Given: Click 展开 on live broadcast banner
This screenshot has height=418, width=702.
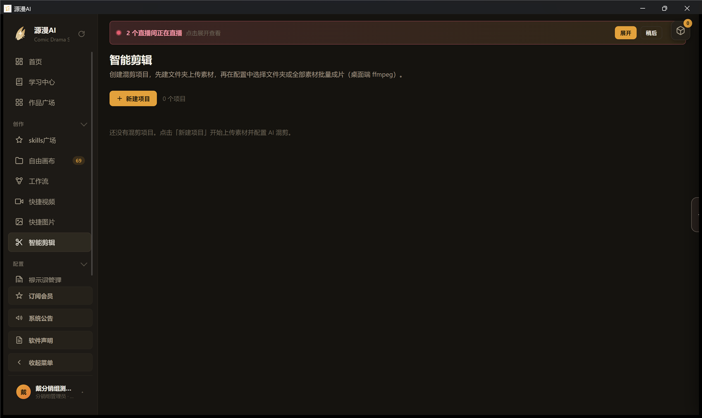Looking at the screenshot, I should point(626,33).
